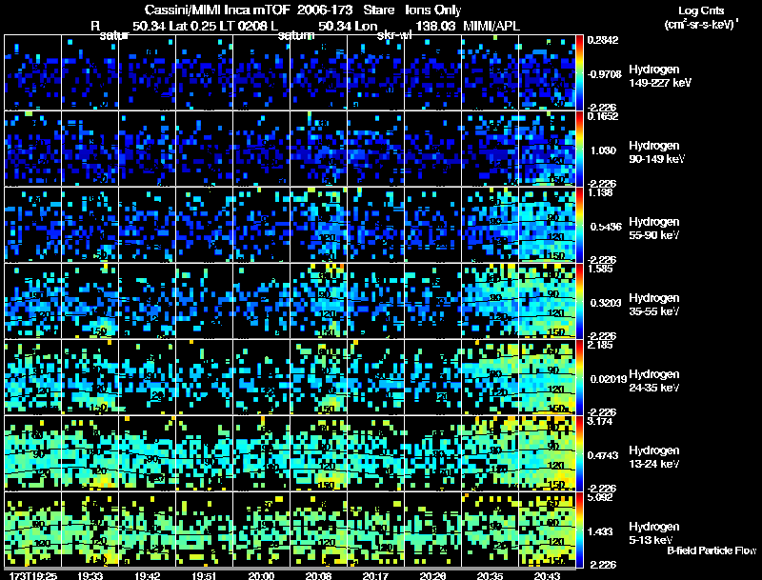Select the 'Hydrogen 149-227 keV' row label
Viewport: 762px width, 580px height.
tap(660, 76)
